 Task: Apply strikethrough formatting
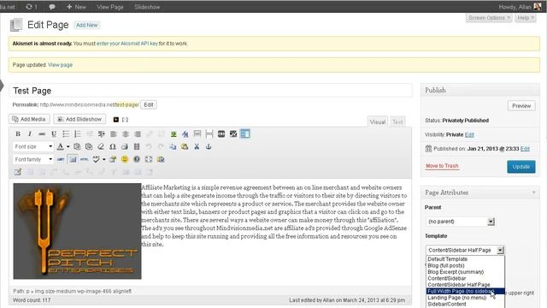pos(42,134)
